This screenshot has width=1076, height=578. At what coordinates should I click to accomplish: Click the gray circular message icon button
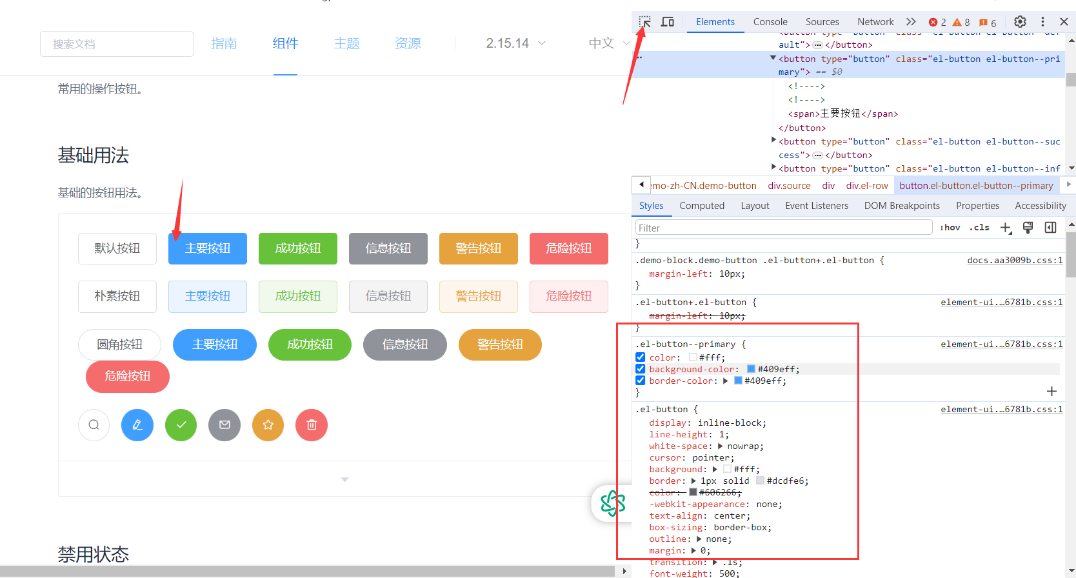tap(224, 425)
